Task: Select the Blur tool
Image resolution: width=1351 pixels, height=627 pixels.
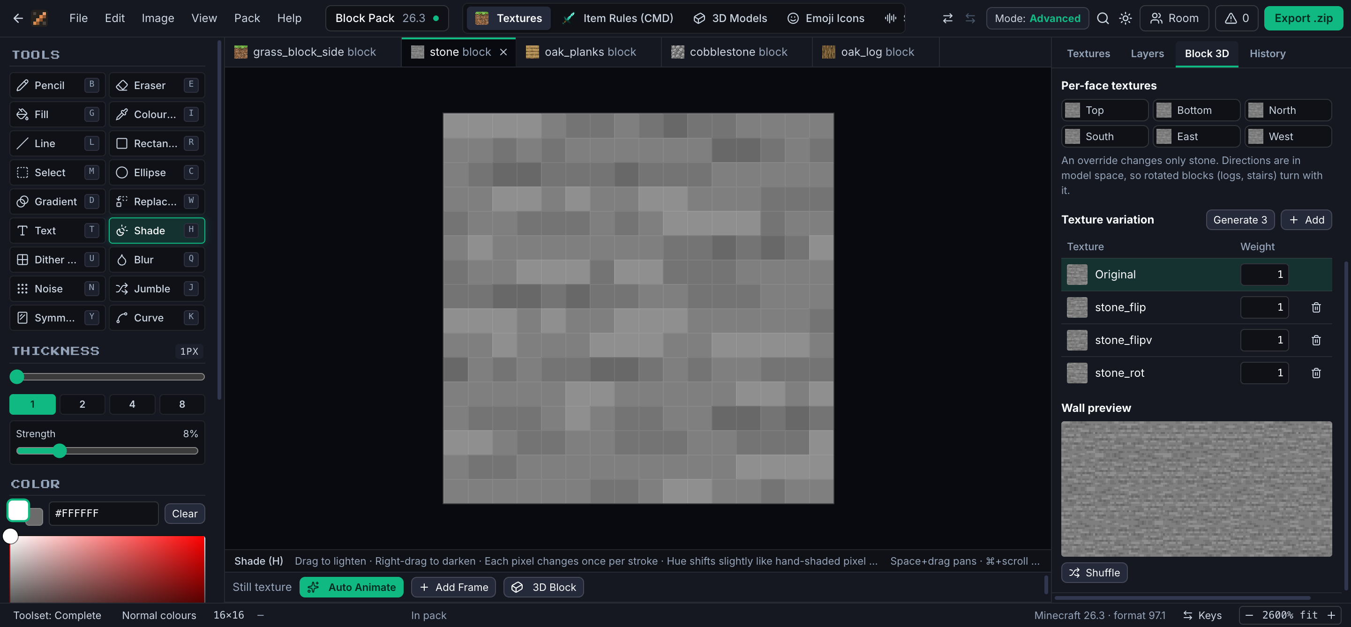Action: [x=157, y=260]
